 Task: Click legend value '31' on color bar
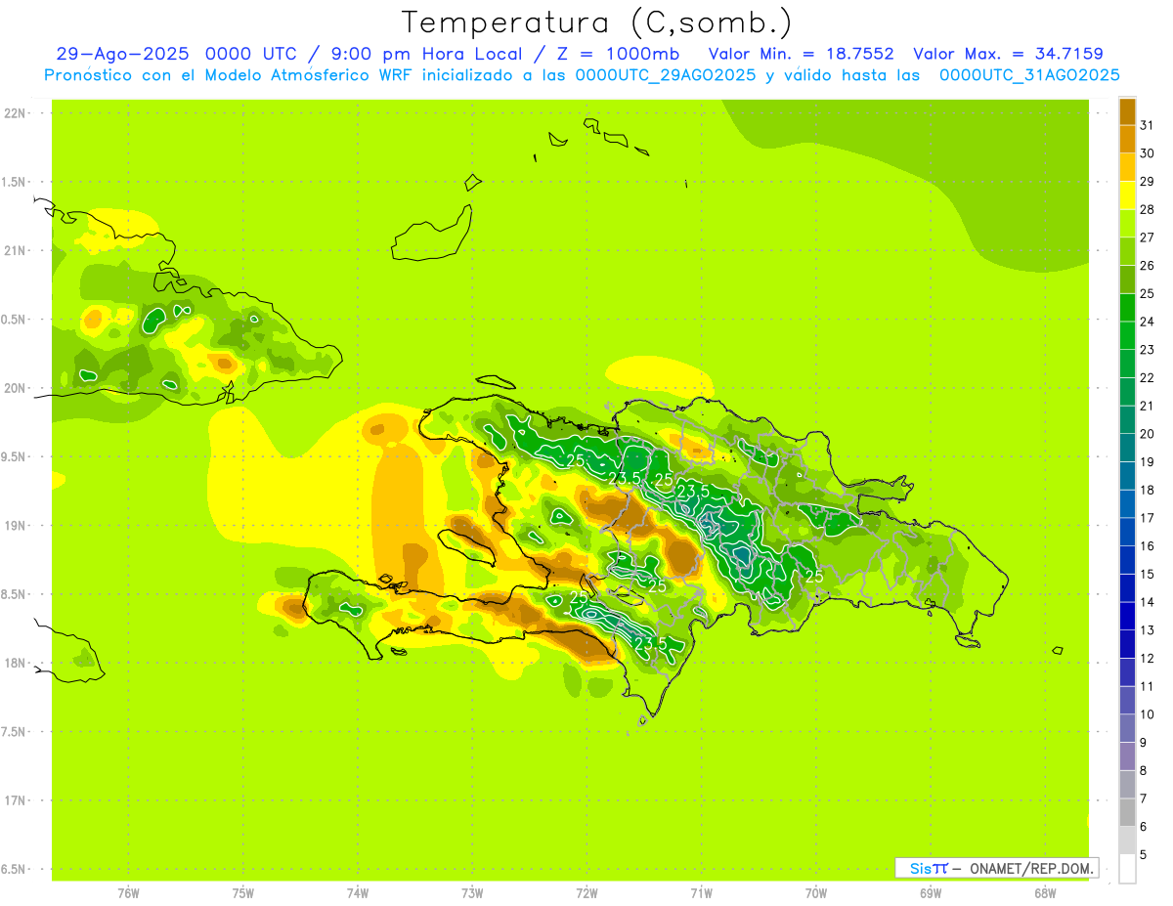tap(1148, 124)
